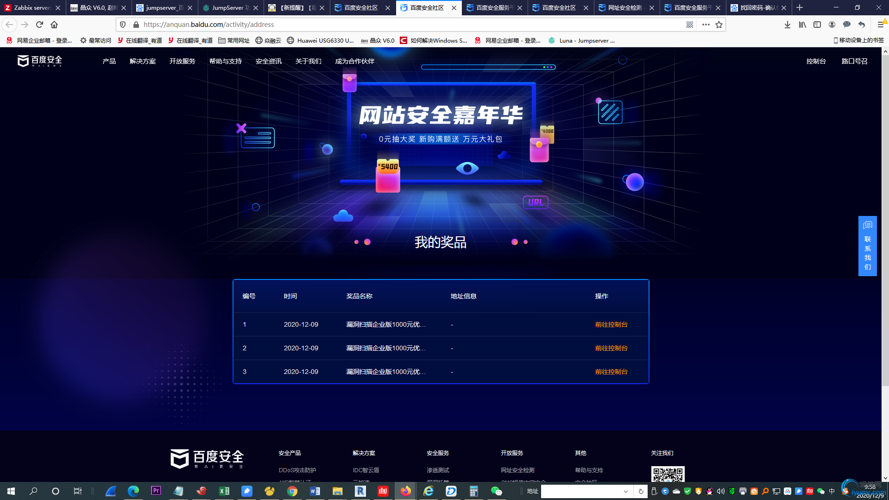Click the browser address bar URL

click(208, 25)
